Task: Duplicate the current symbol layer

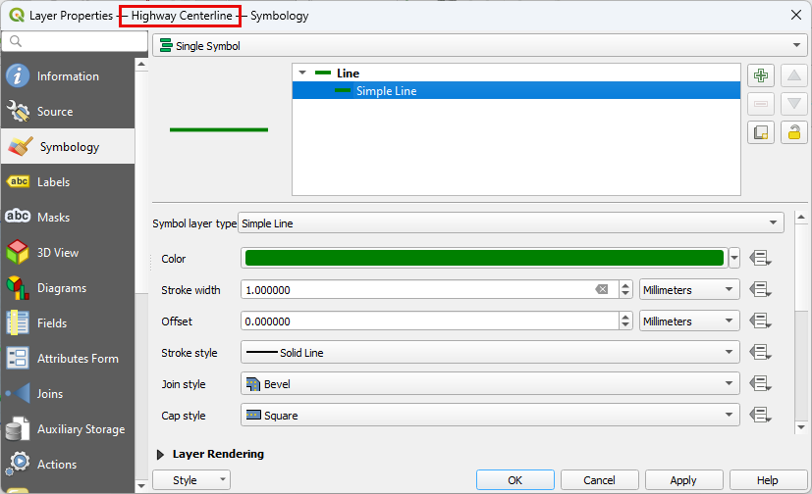Action: (761, 132)
